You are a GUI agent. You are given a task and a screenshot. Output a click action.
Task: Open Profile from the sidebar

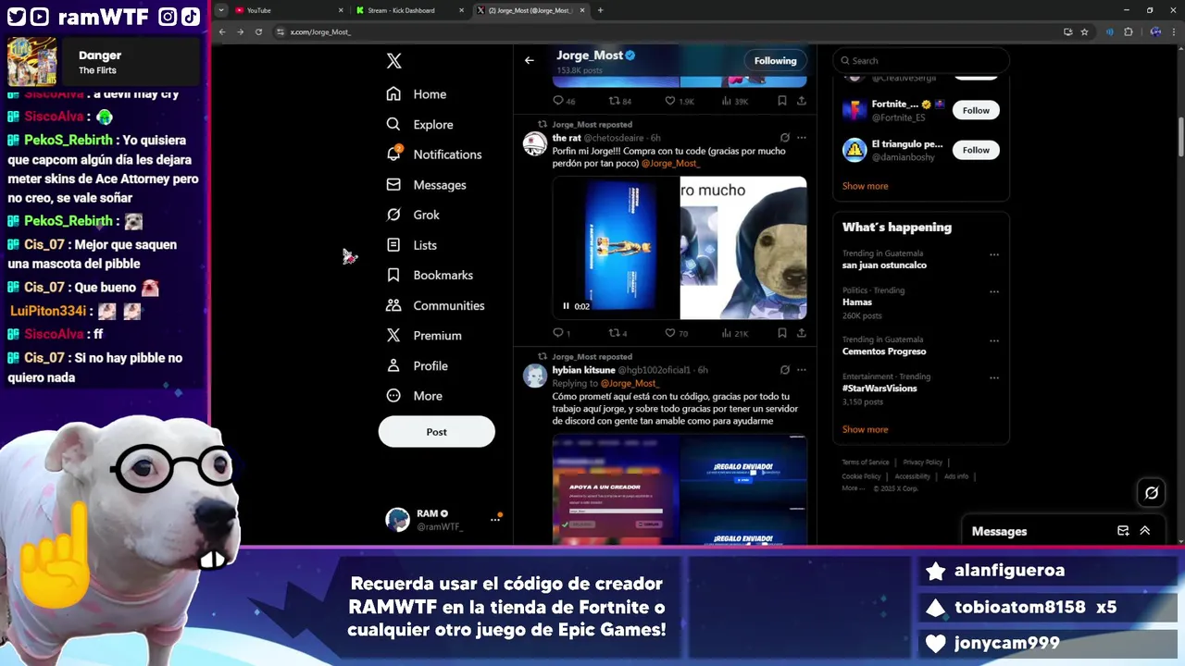click(417, 365)
